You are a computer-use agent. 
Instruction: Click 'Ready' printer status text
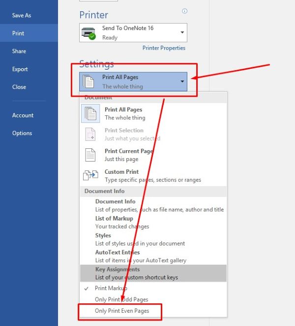(110, 38)
